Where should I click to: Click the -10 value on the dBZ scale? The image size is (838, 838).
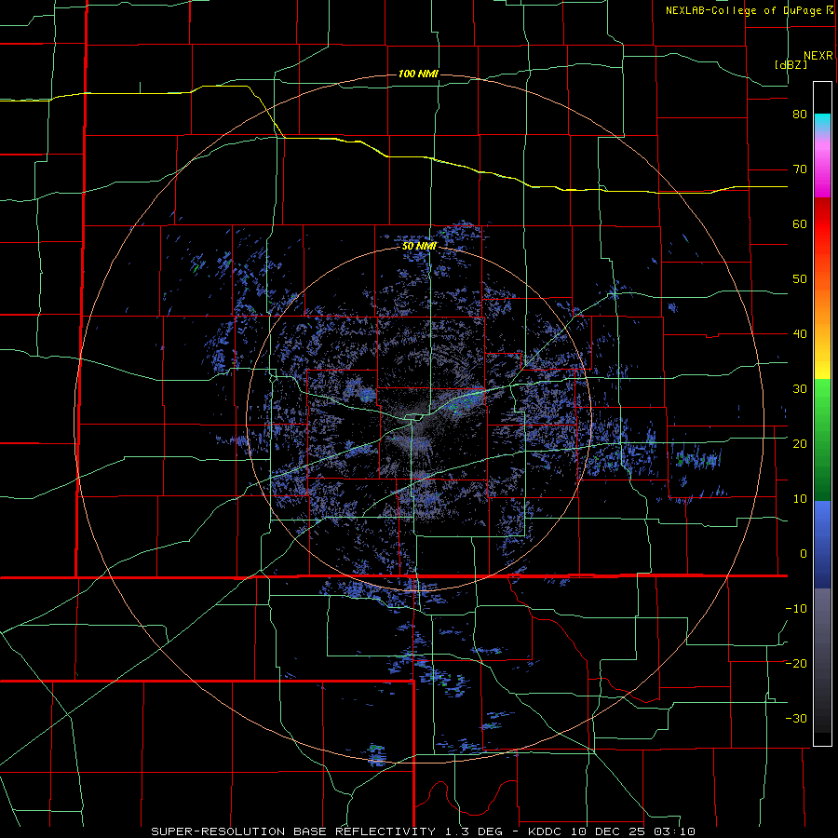click(x=796, y=609)
